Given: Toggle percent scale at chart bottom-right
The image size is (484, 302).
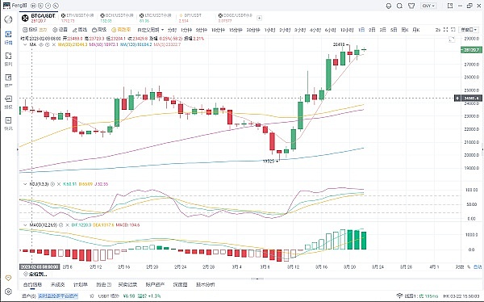Looking at the screenshot, I should click(x=468, y=266).
